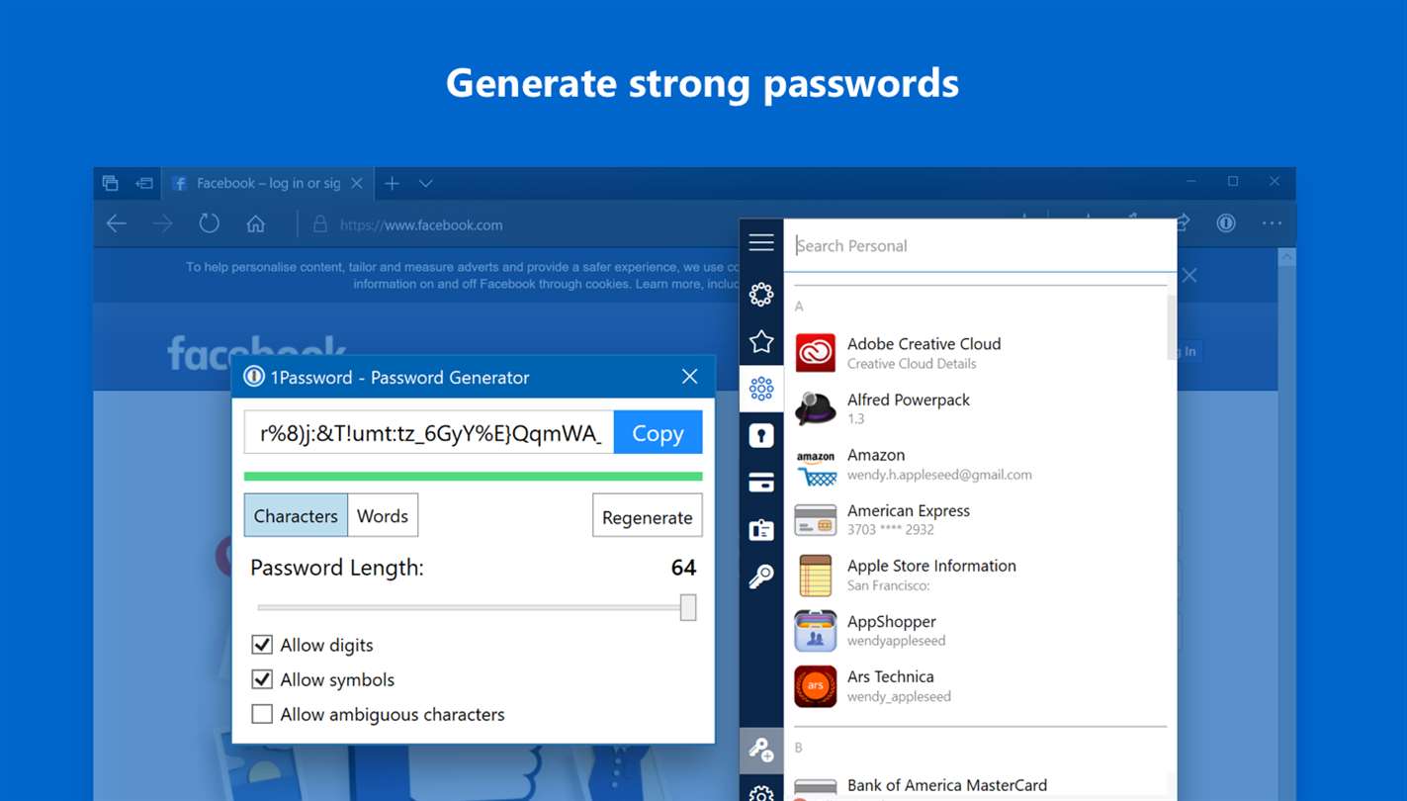Click the 1Password list scrollbar

click(1172, 326)
